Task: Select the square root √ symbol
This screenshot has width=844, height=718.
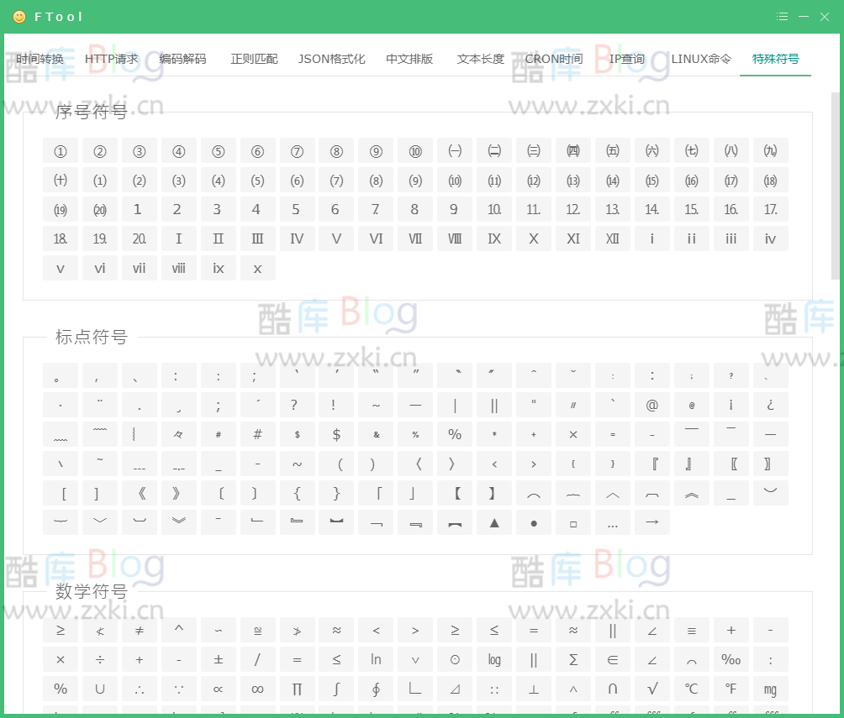Action: coord(651,689)
